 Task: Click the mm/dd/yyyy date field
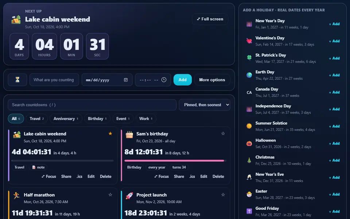tap(107, 80)
